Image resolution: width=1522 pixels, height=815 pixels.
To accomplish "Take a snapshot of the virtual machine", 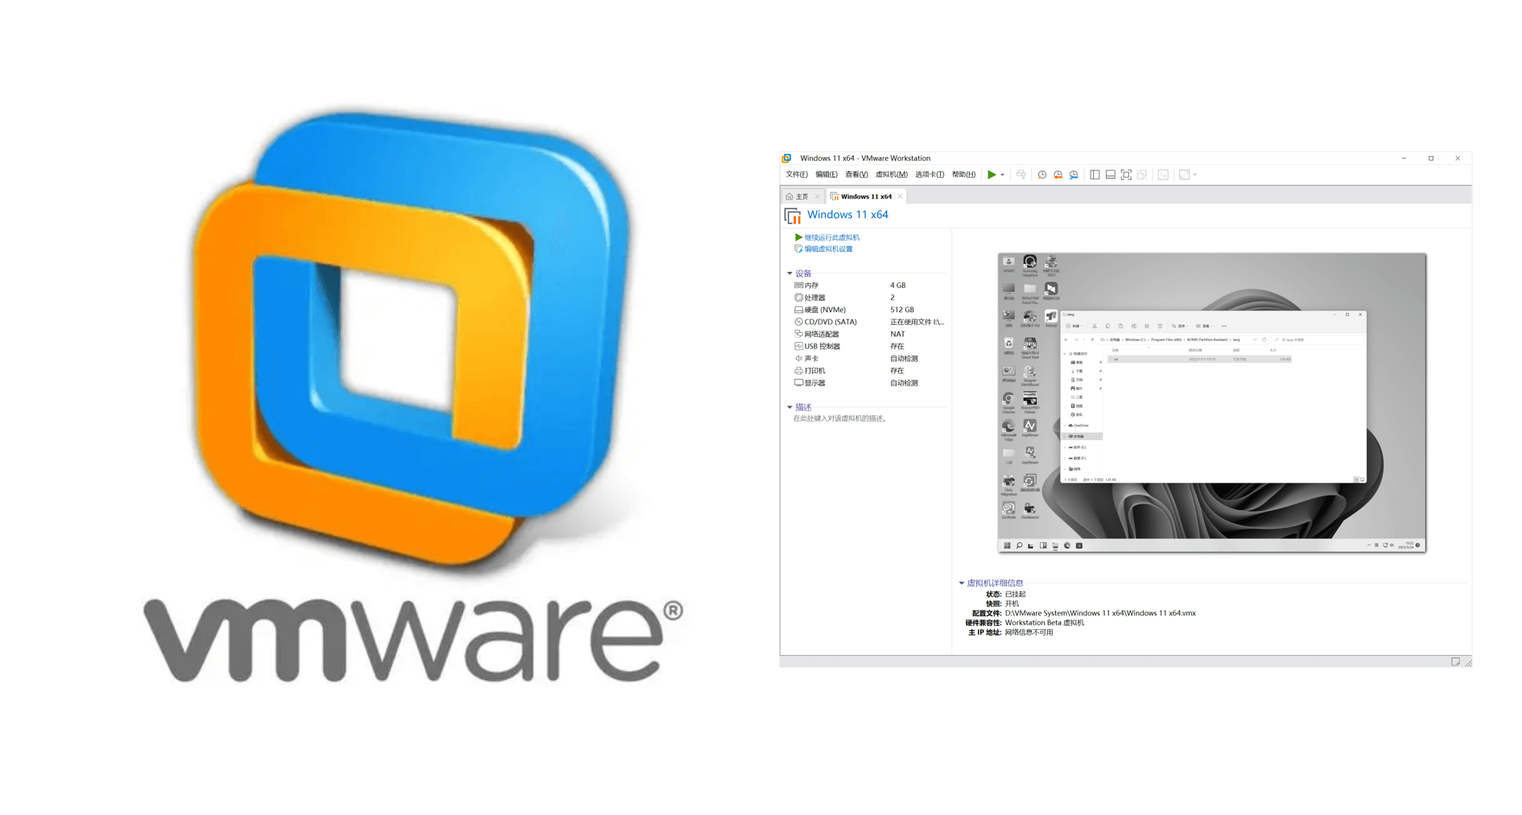I will click(x=1042, y=175).
